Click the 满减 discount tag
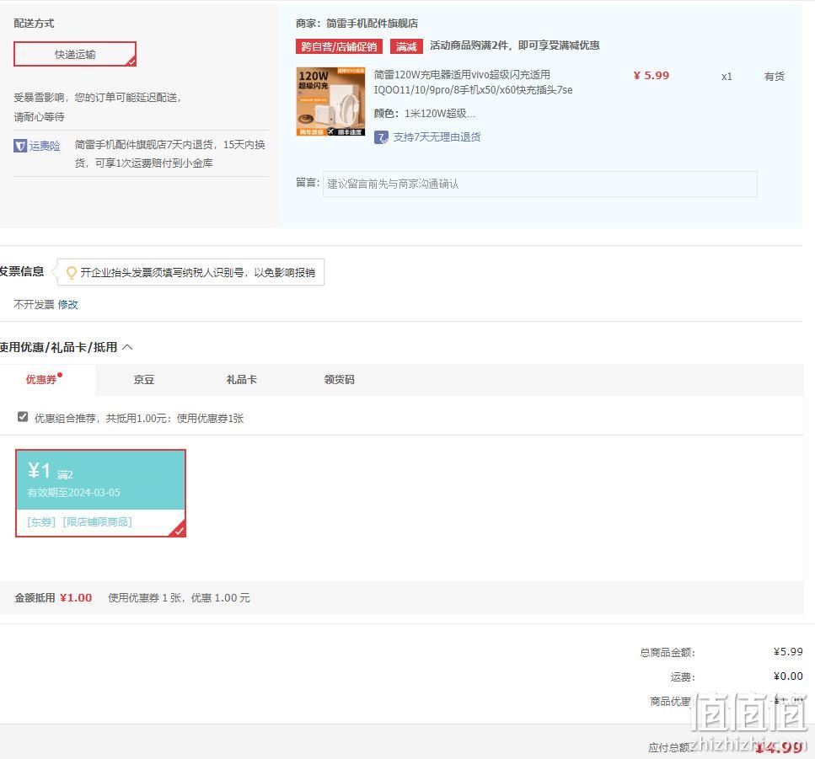 pos(406,47)
